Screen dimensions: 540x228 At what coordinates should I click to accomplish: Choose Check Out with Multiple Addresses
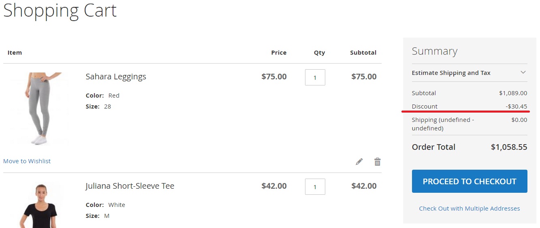469,209
